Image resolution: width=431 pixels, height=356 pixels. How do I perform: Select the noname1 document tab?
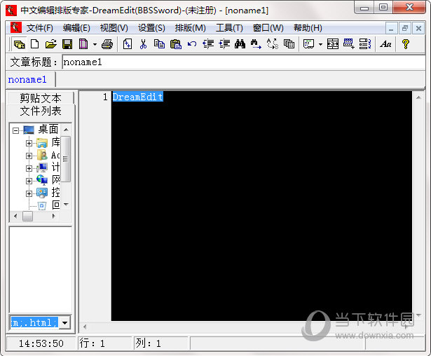(27, 79)
